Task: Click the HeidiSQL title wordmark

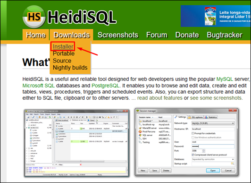Action: coord(82,17)
